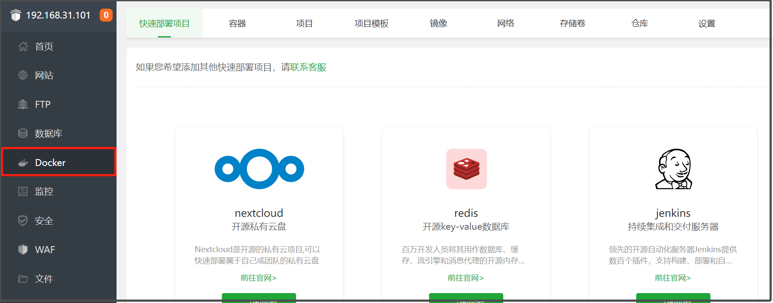Switch to the 项目 tab
Screen dimensions: 773x303
pos(304,23)
